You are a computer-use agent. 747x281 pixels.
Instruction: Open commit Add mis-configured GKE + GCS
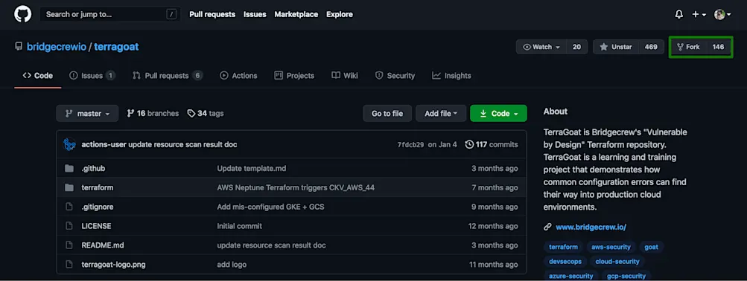click(x=270, y=207)
